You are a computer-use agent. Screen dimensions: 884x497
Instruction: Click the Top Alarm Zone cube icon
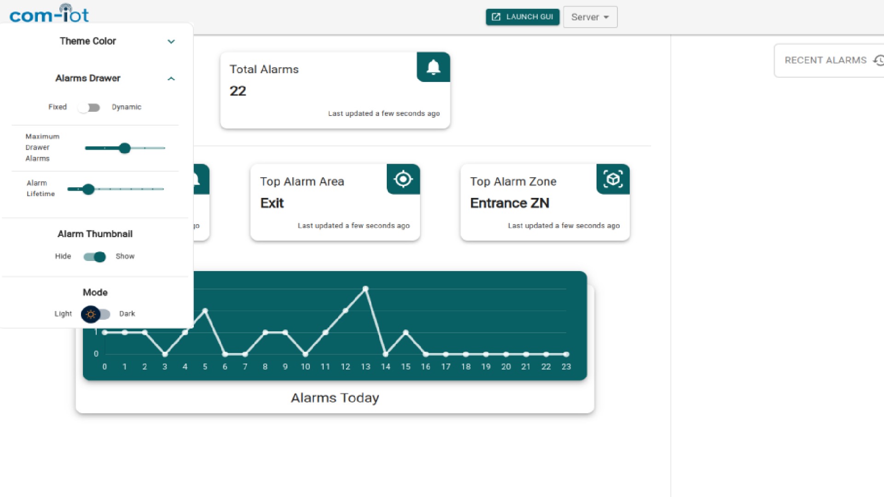tap(613, 179)
